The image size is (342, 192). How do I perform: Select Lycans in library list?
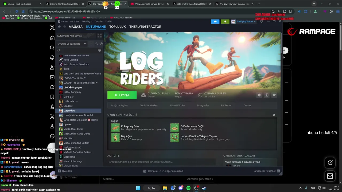67,124
